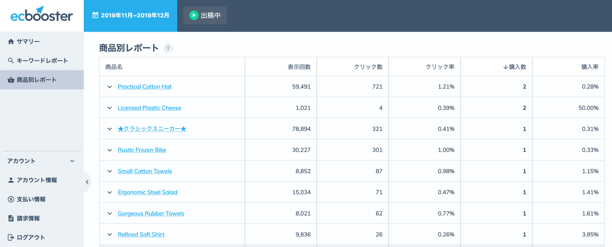Expand the Small Cotton Towels row details
Viewport: 612px width, 247px height.
[109, 171]
